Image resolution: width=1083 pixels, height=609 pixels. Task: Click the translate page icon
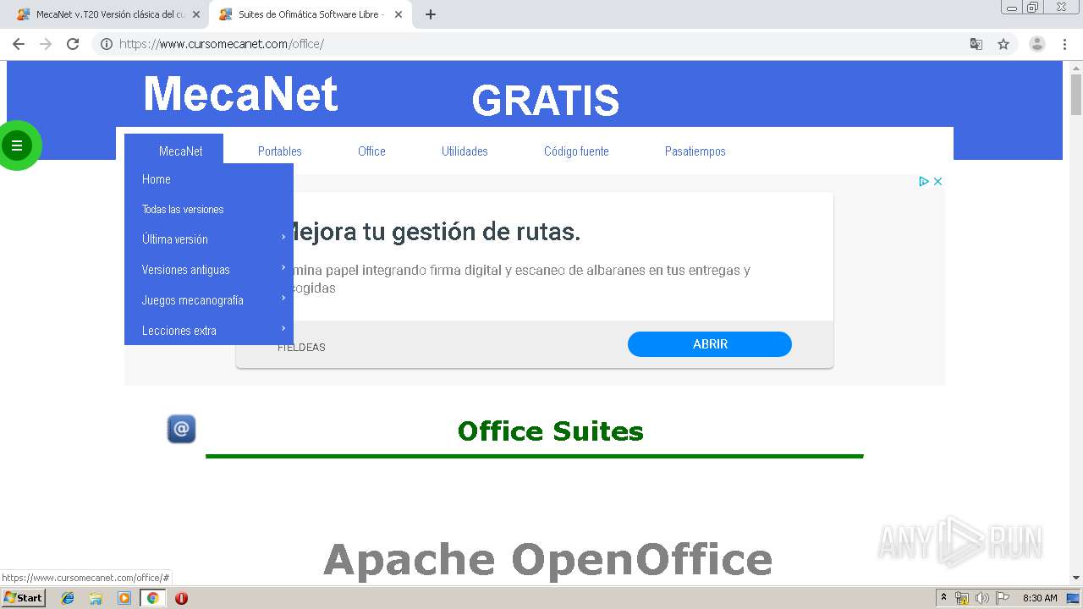click(x=976, y=44)
